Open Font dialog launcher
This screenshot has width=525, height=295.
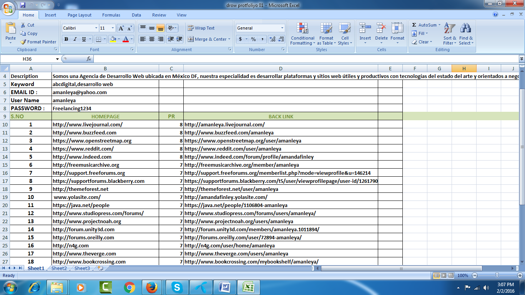pos(133,50)
